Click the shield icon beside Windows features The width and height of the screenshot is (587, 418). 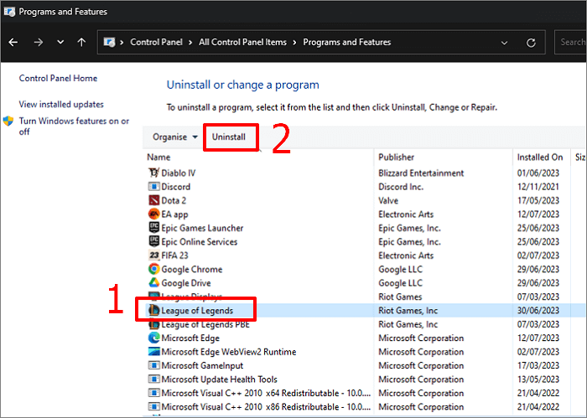(x=8, y=121)
